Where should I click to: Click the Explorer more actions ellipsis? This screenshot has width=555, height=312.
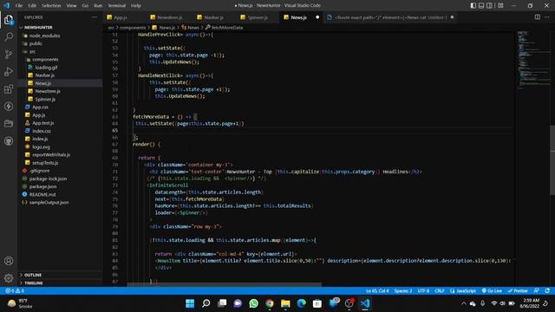94,17
